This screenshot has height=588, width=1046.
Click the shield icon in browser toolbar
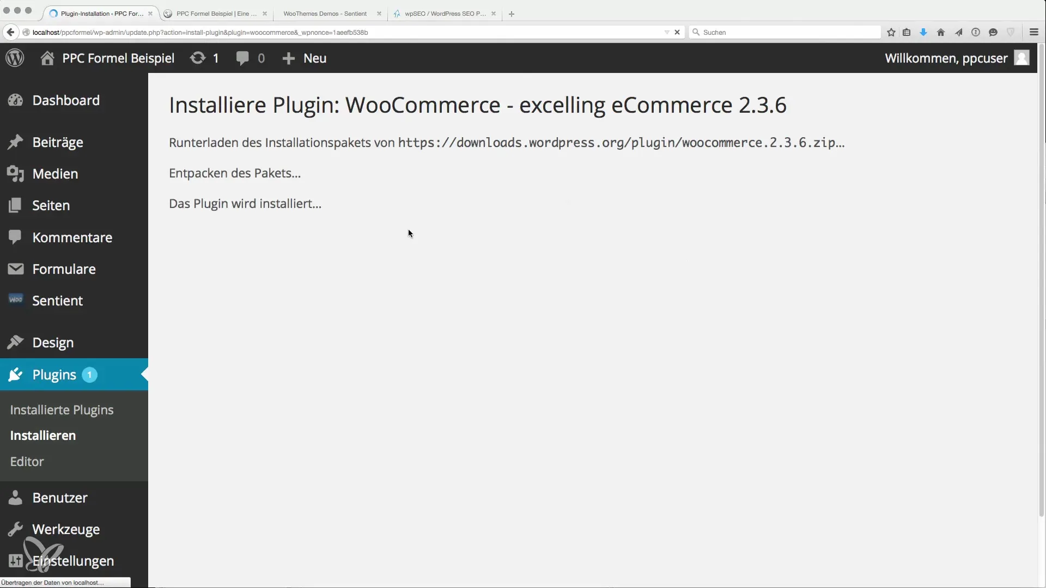1011,32
